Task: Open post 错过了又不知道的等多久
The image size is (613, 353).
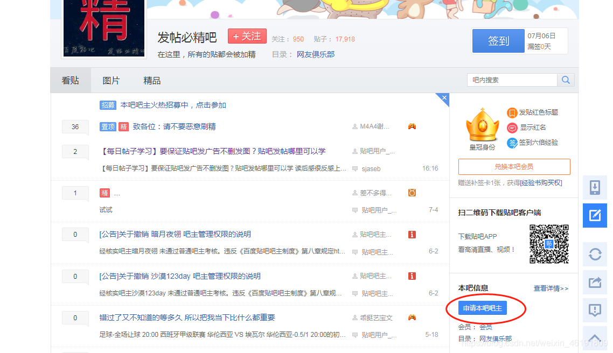Action: 187,317
